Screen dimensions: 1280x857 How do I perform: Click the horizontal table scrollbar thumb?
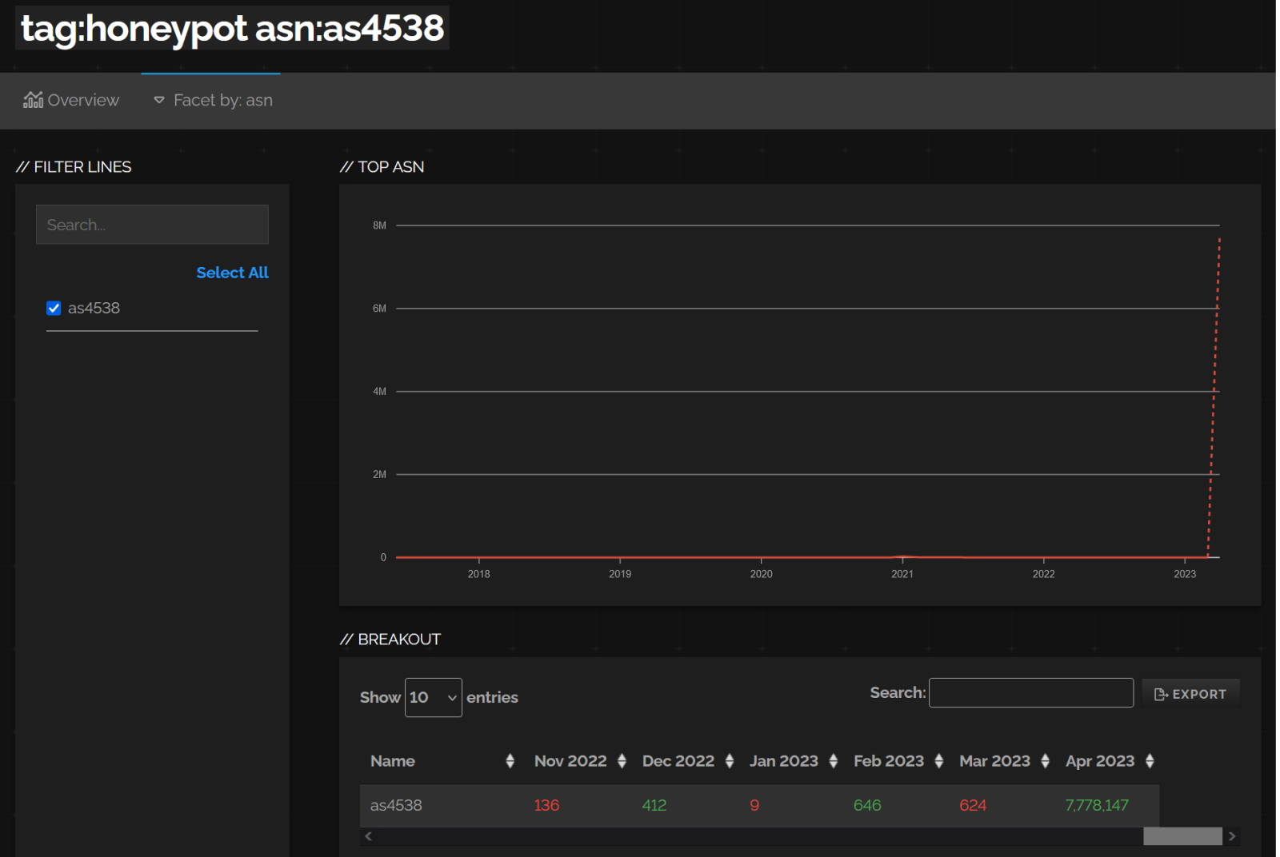click(x=1182, y=836)
